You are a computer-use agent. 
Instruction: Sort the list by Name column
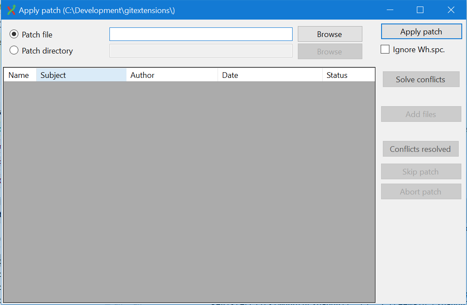pyautogui.click(x=19, y=75)
